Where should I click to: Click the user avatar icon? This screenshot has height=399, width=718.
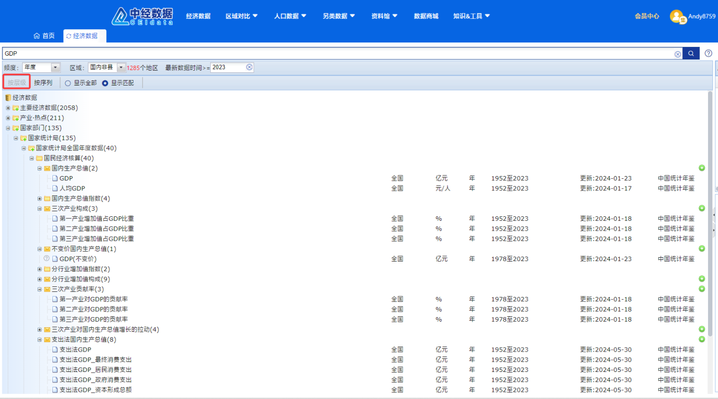pos(677,17)
